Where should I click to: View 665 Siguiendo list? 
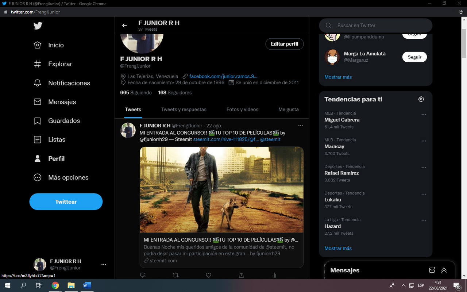pyautogui.click(x=136, y=93)
